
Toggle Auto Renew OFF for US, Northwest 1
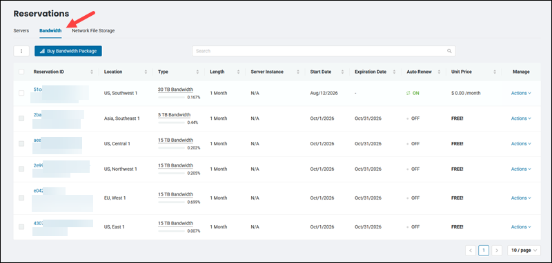pos(413,169)
